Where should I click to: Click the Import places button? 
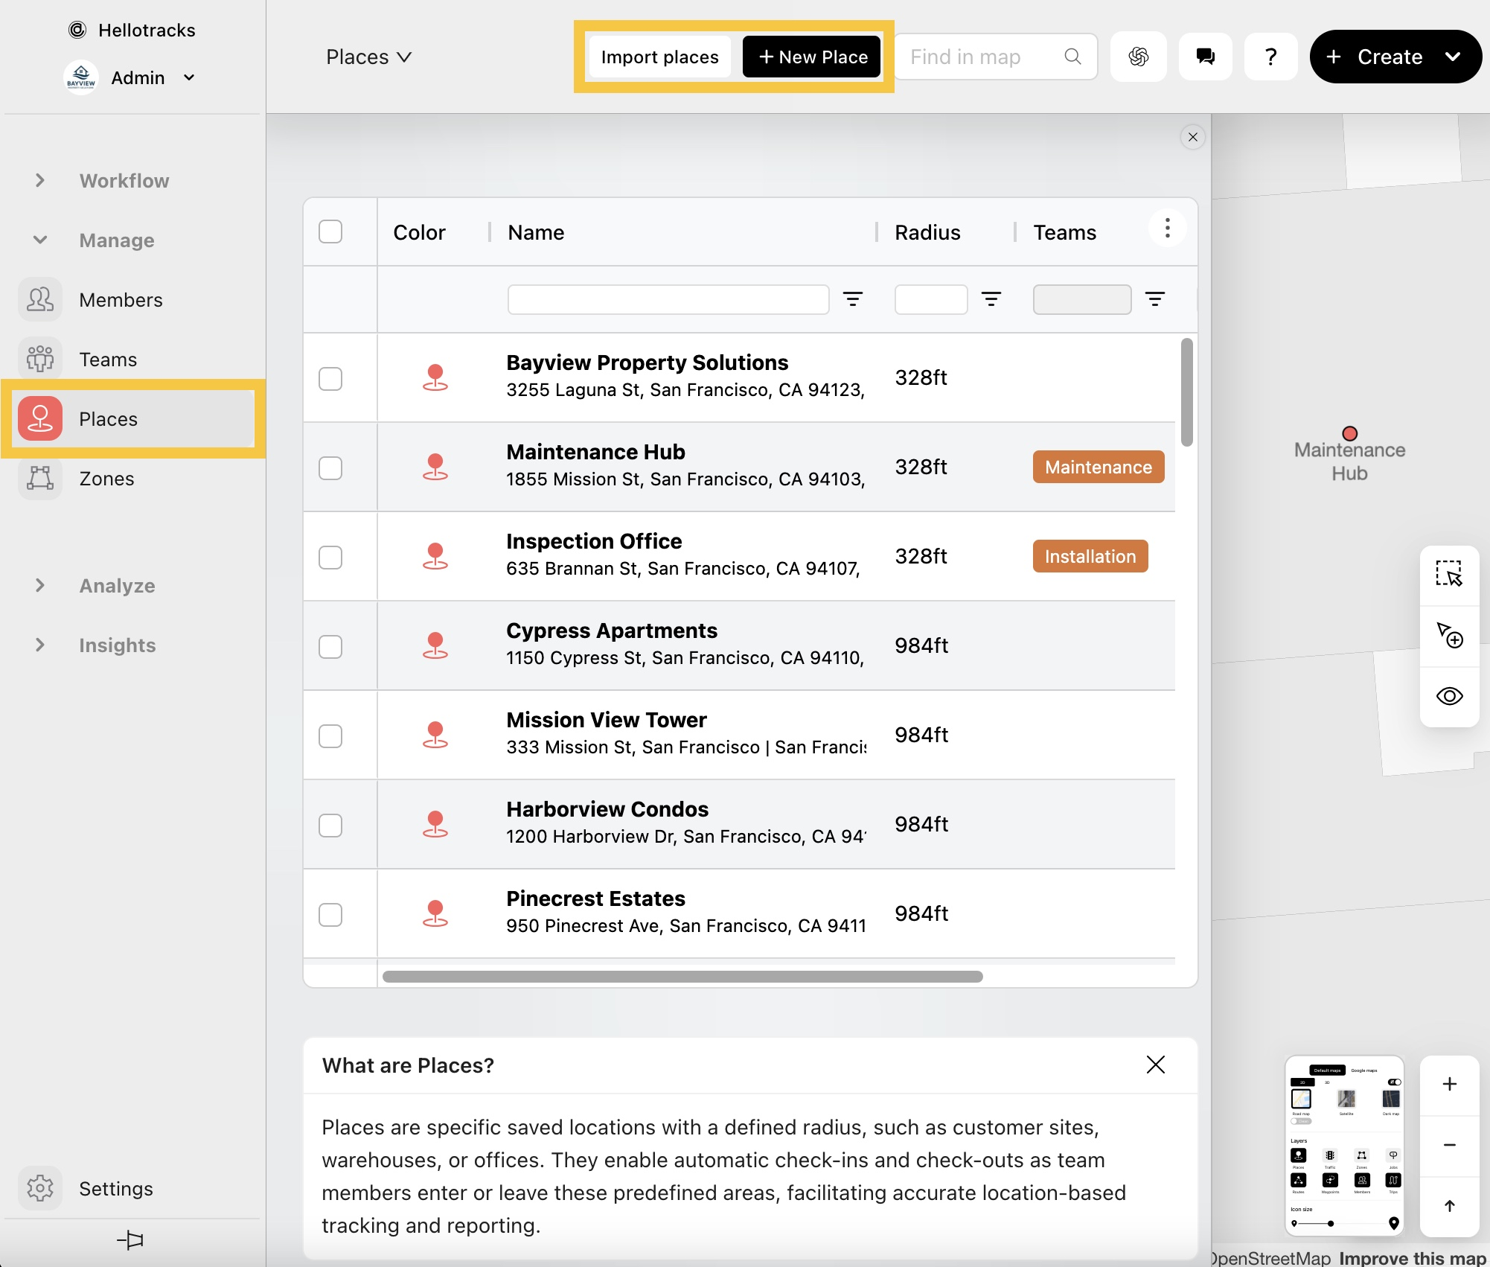coord(659,57)
